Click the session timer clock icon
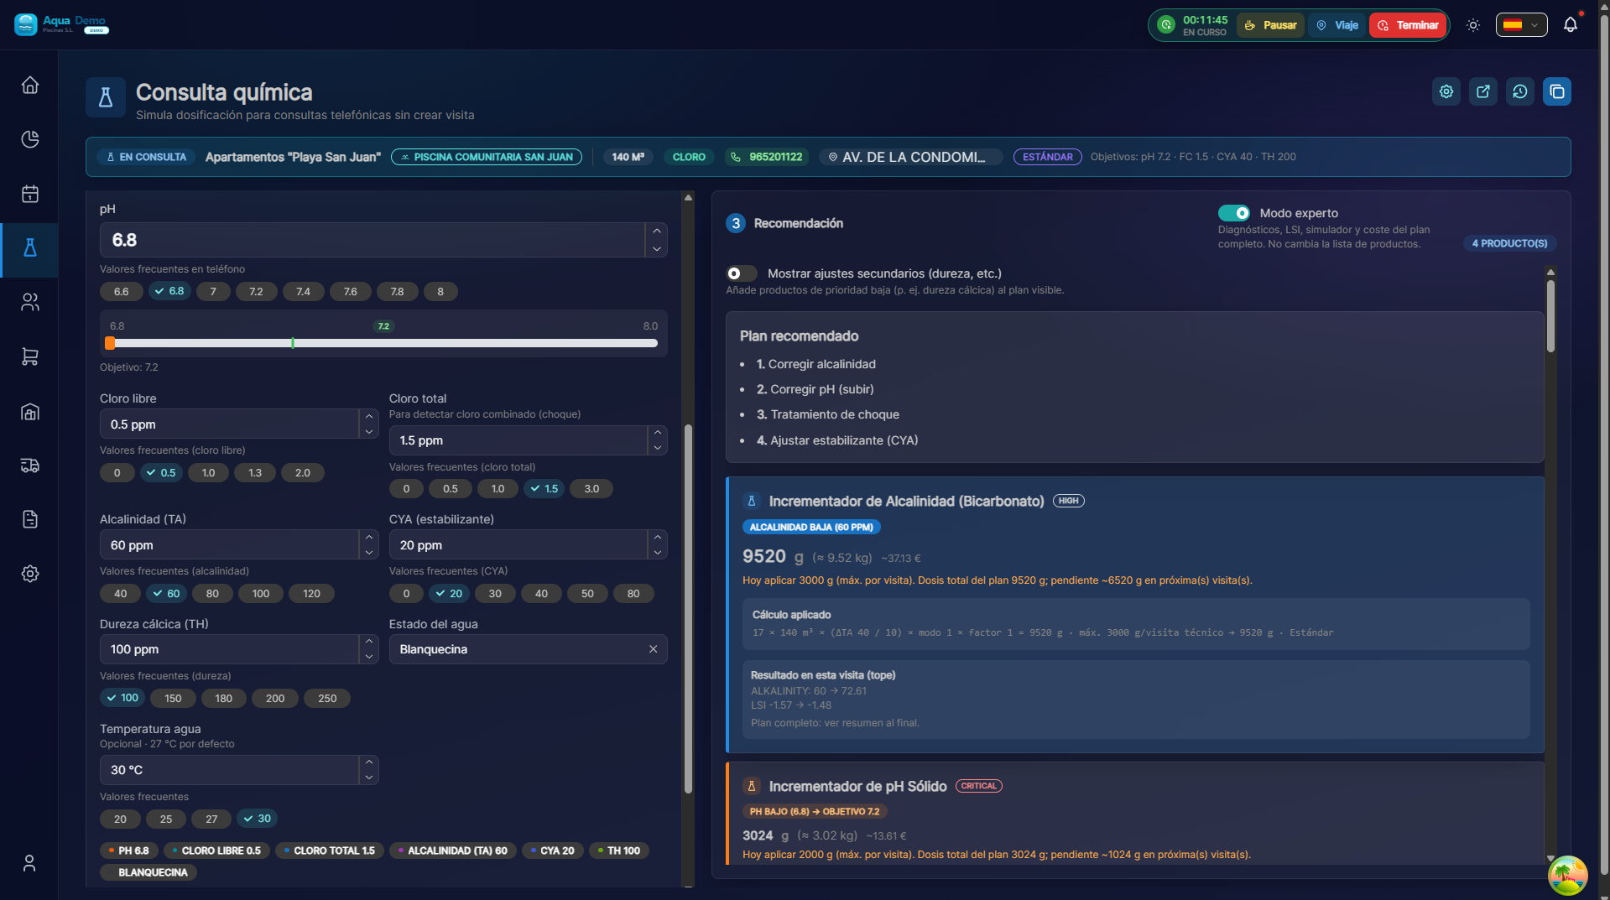 (1166, 25)
